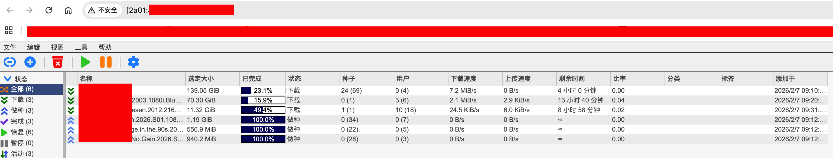Open qBittorrent settings gear

(133, 62)
